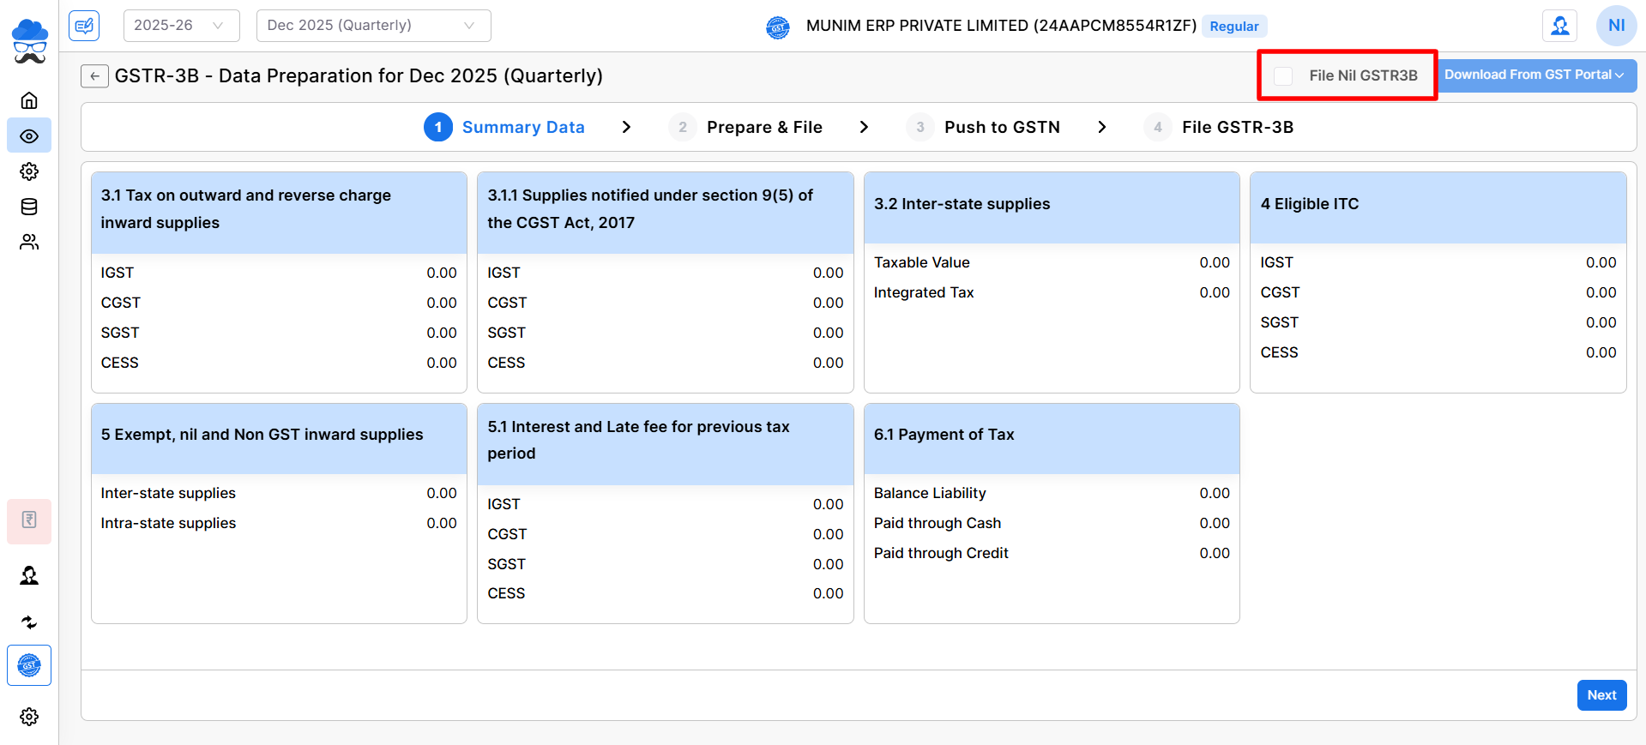Click the rupee receipt icon in sidebar

point(29,520)
